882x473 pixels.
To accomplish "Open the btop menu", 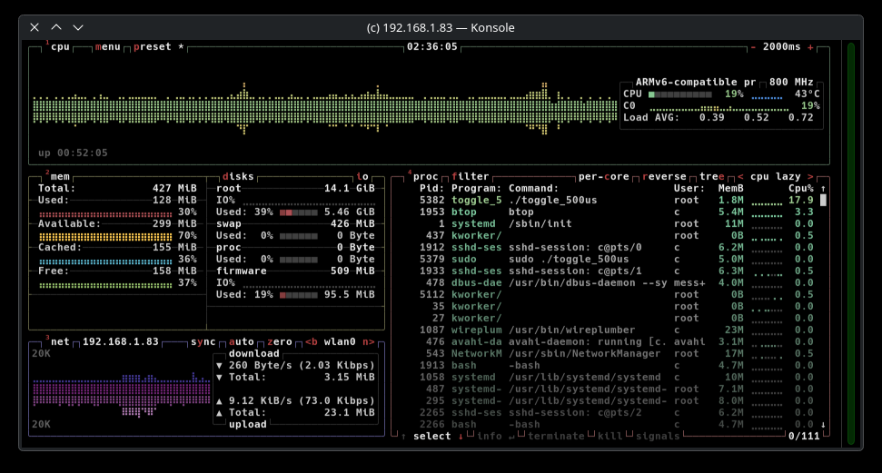I will tap(107, 47).
